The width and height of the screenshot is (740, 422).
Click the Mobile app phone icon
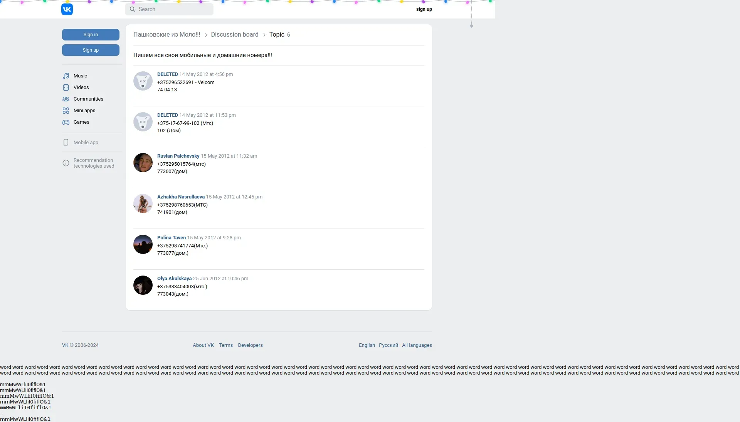coord(66,143)
